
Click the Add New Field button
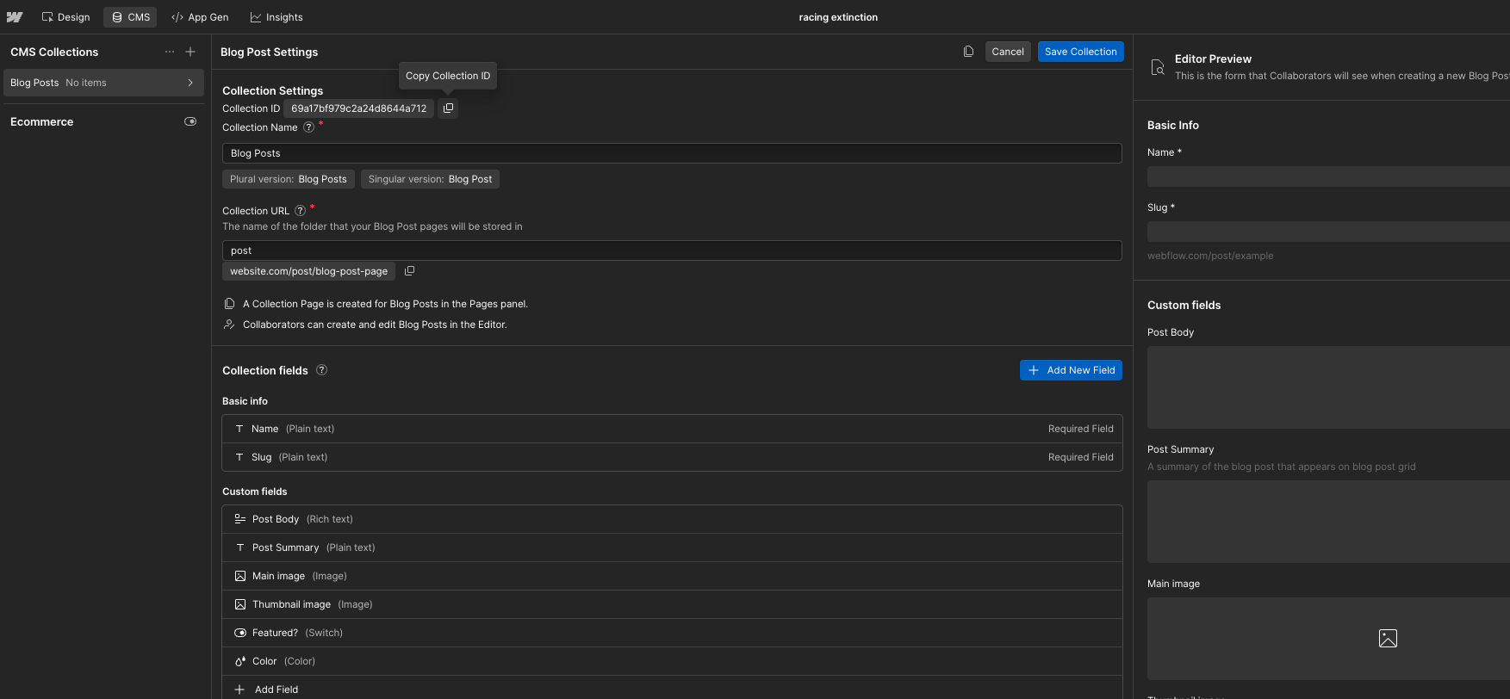point(1071,370)
